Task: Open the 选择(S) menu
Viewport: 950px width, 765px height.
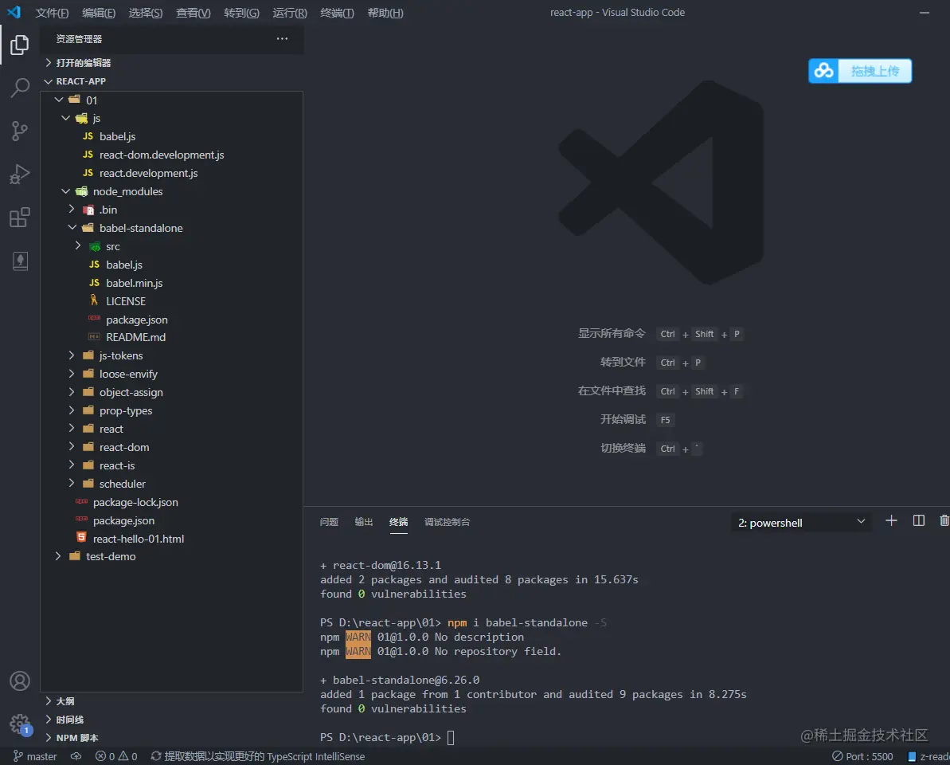Action: point(146,13)
